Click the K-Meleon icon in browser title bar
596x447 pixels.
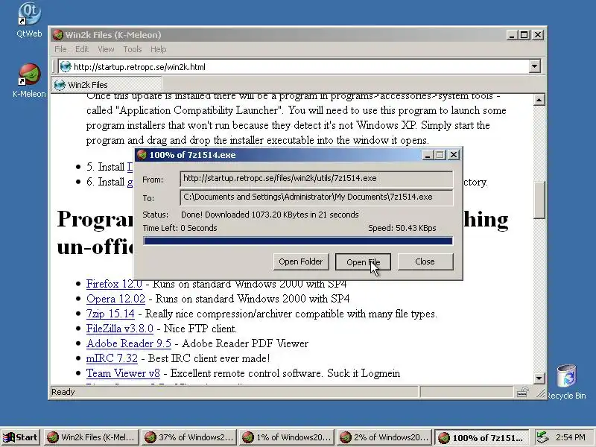click(x=58, y=35)
